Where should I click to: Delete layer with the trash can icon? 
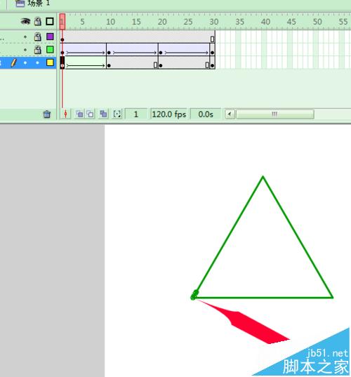coord(47,114)
